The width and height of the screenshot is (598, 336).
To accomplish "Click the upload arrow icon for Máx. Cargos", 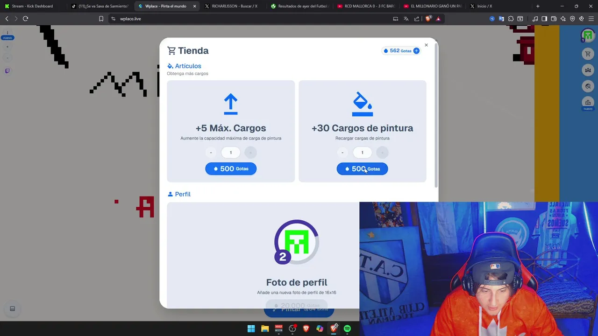I will pyautogui.click(x=231, y=104).
